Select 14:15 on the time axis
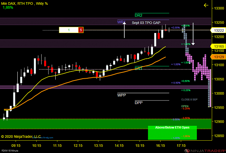Screen dimensions: 226x153 click(x=119, y=145)
